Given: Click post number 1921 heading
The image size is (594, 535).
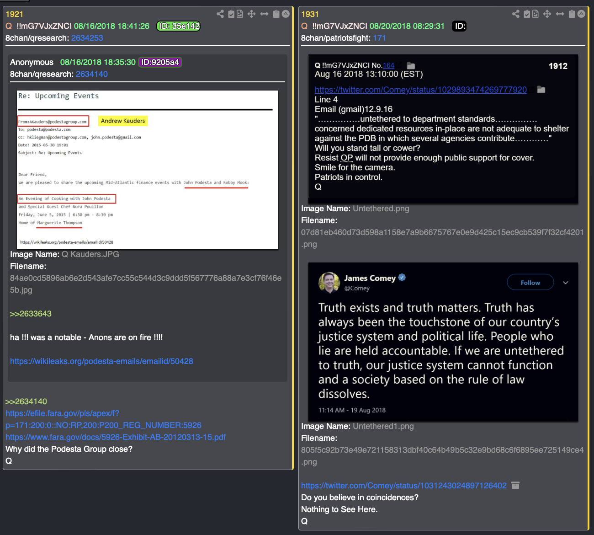Looking at the screenshot, I should pos(14,14).
